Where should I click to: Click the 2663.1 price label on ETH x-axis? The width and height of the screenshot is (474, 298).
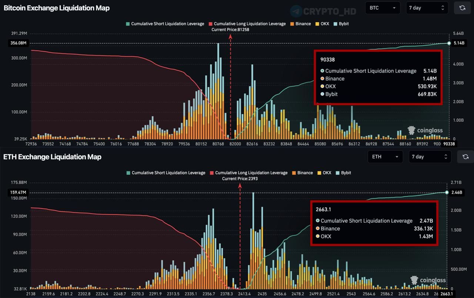coord(447,294)
